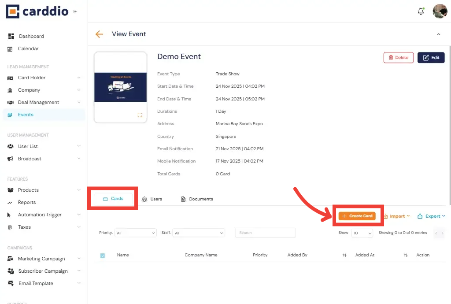Expand the event image to fullscreen
The height and width of the screenshot is (304, 451).
point(140,115)
